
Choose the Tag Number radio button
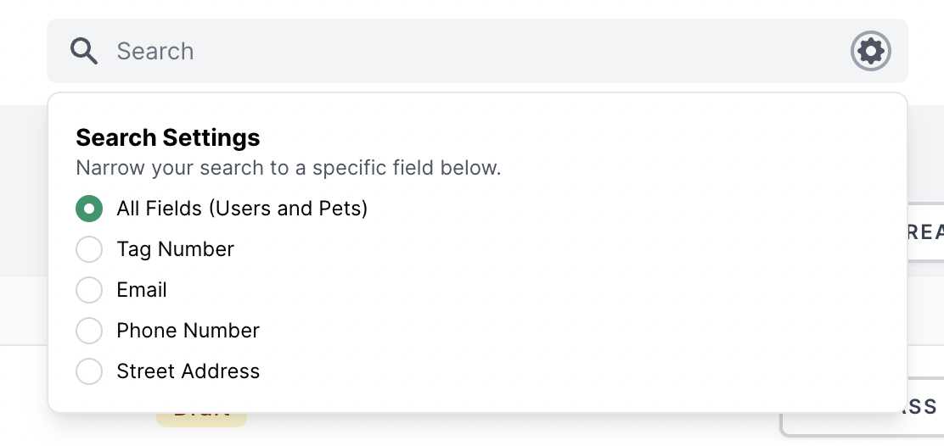point(89,249)
